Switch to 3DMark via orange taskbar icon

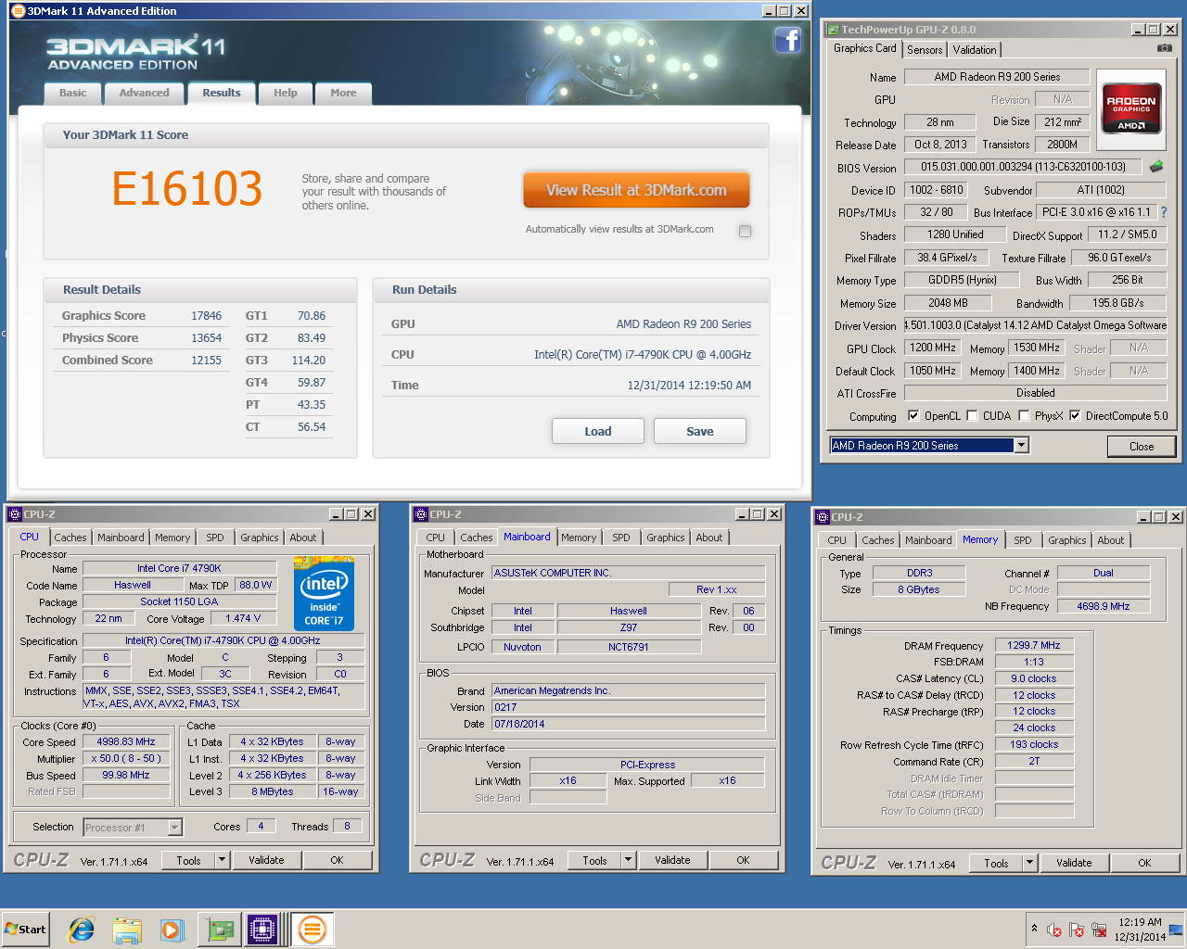(x=313, y=930)
